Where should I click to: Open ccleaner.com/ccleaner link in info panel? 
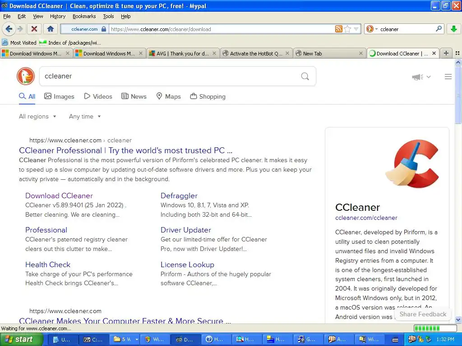(366, 218)
